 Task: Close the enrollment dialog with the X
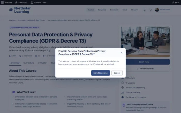point(122,53)
